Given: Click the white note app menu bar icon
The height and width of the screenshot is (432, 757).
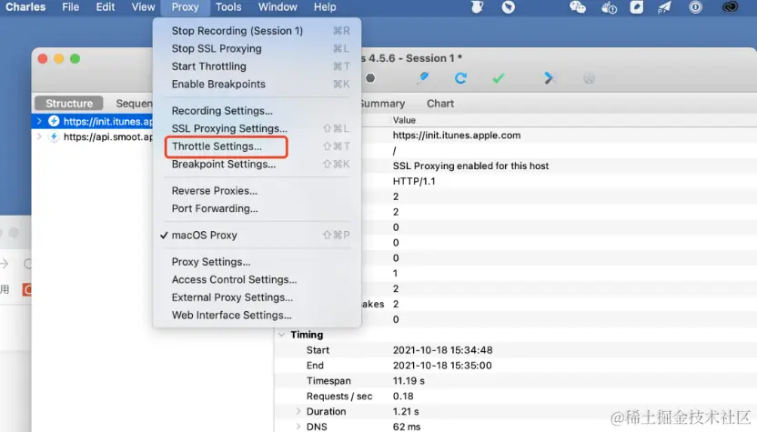Looking at the screenshot, I should pyautogui.click(x=636, y=6).
